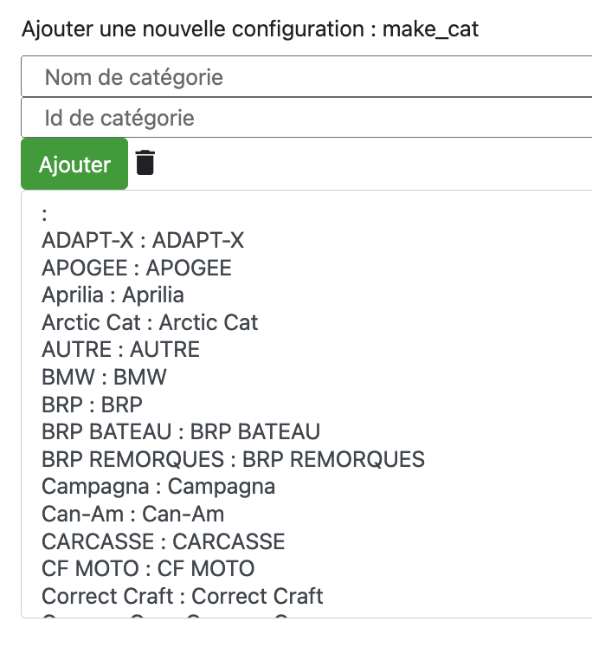Focus the Nom de catégorie field

click(x=306, y=76)
